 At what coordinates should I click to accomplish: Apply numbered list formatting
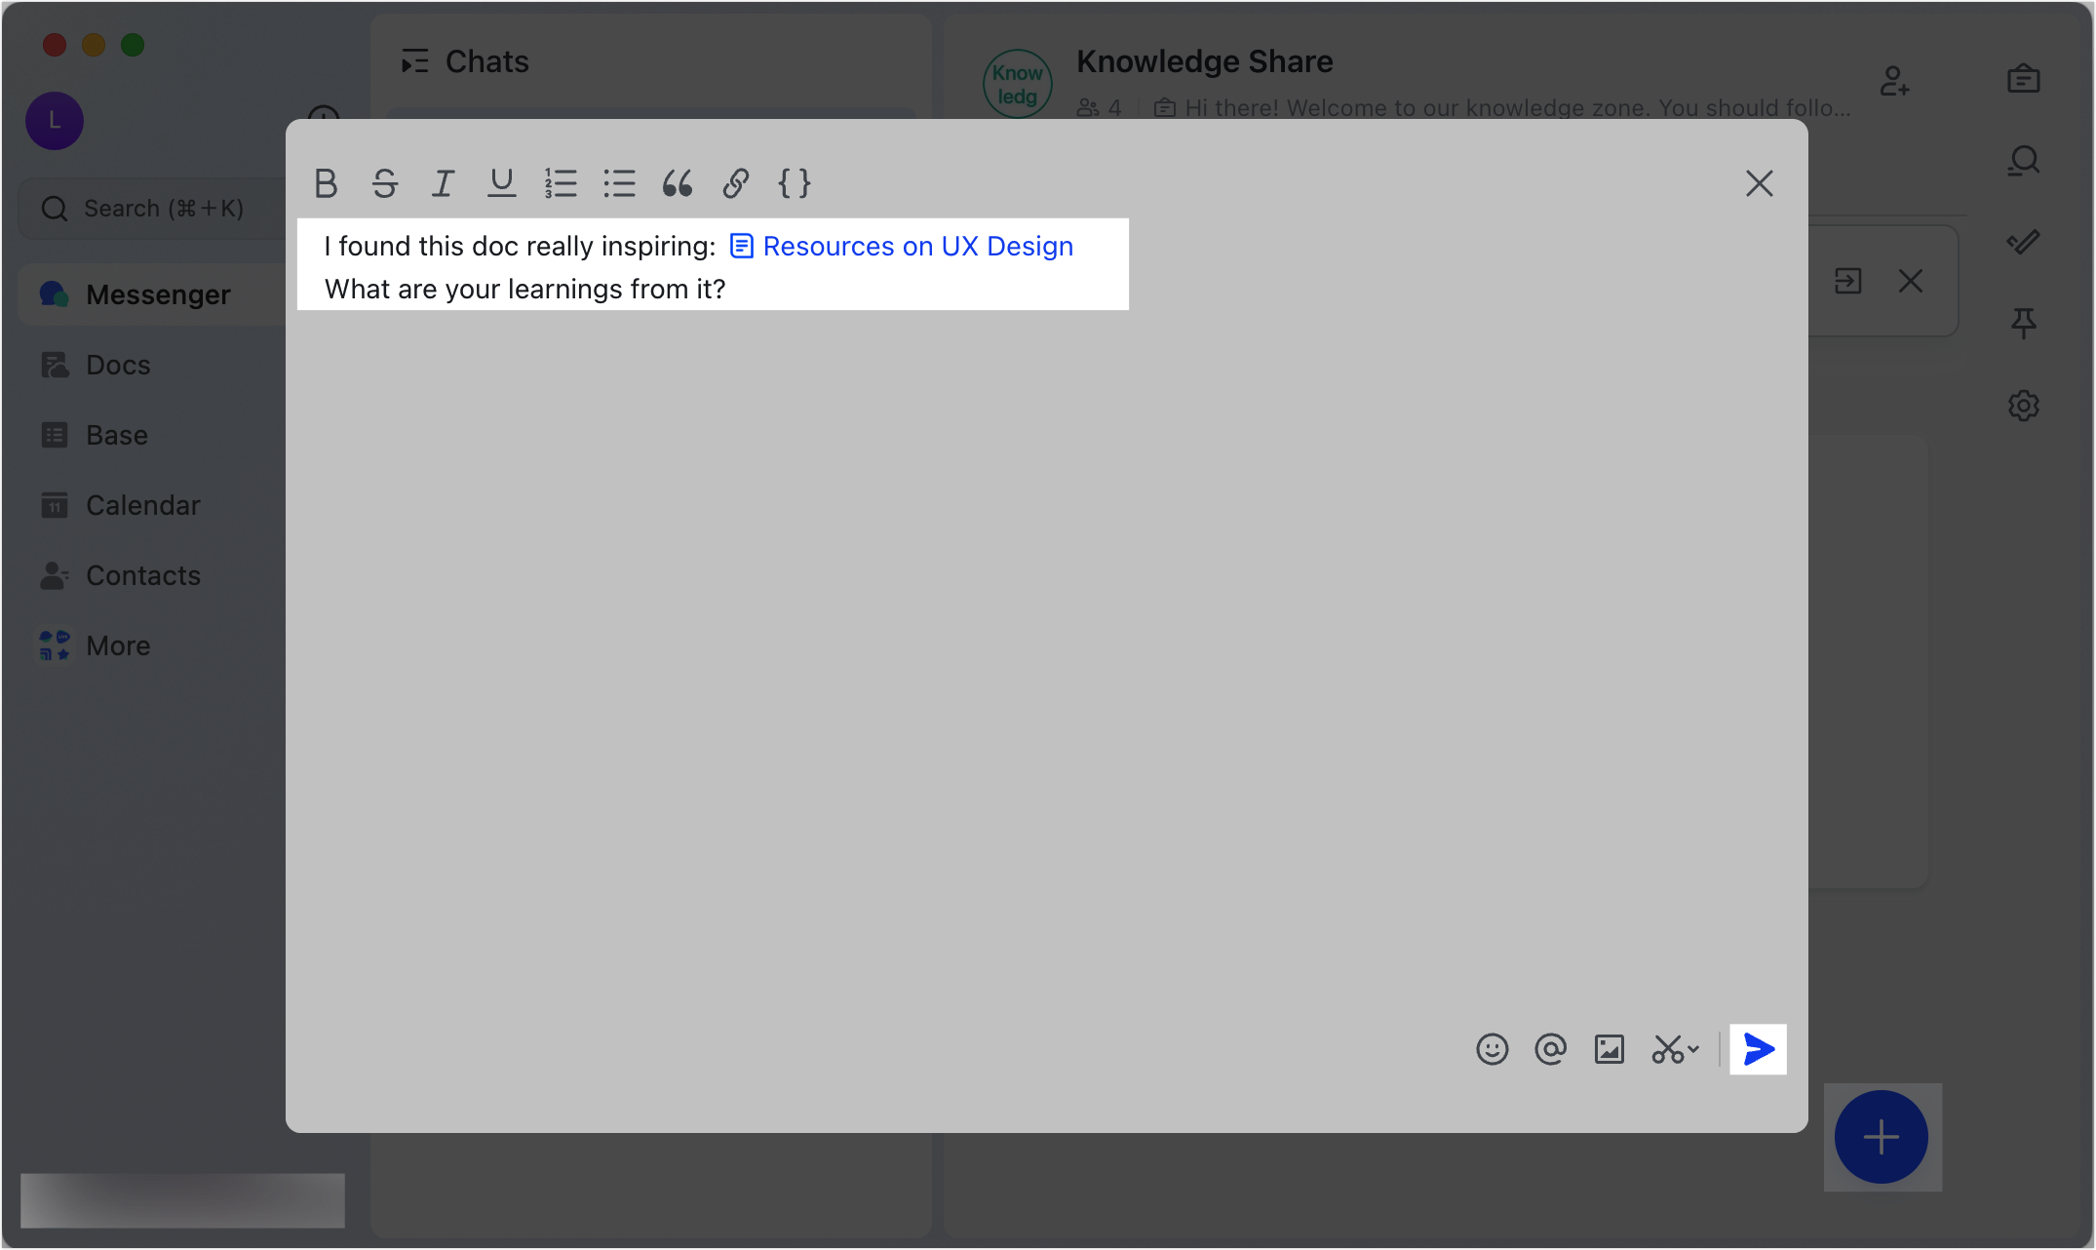[562, 183]
